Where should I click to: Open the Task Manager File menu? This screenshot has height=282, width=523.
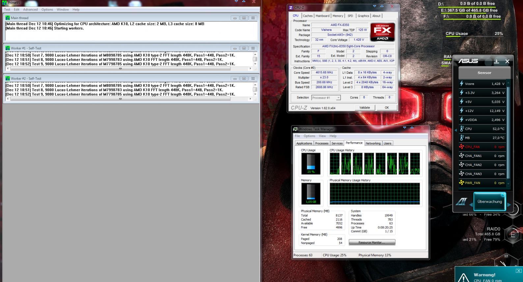click(297, 136)
